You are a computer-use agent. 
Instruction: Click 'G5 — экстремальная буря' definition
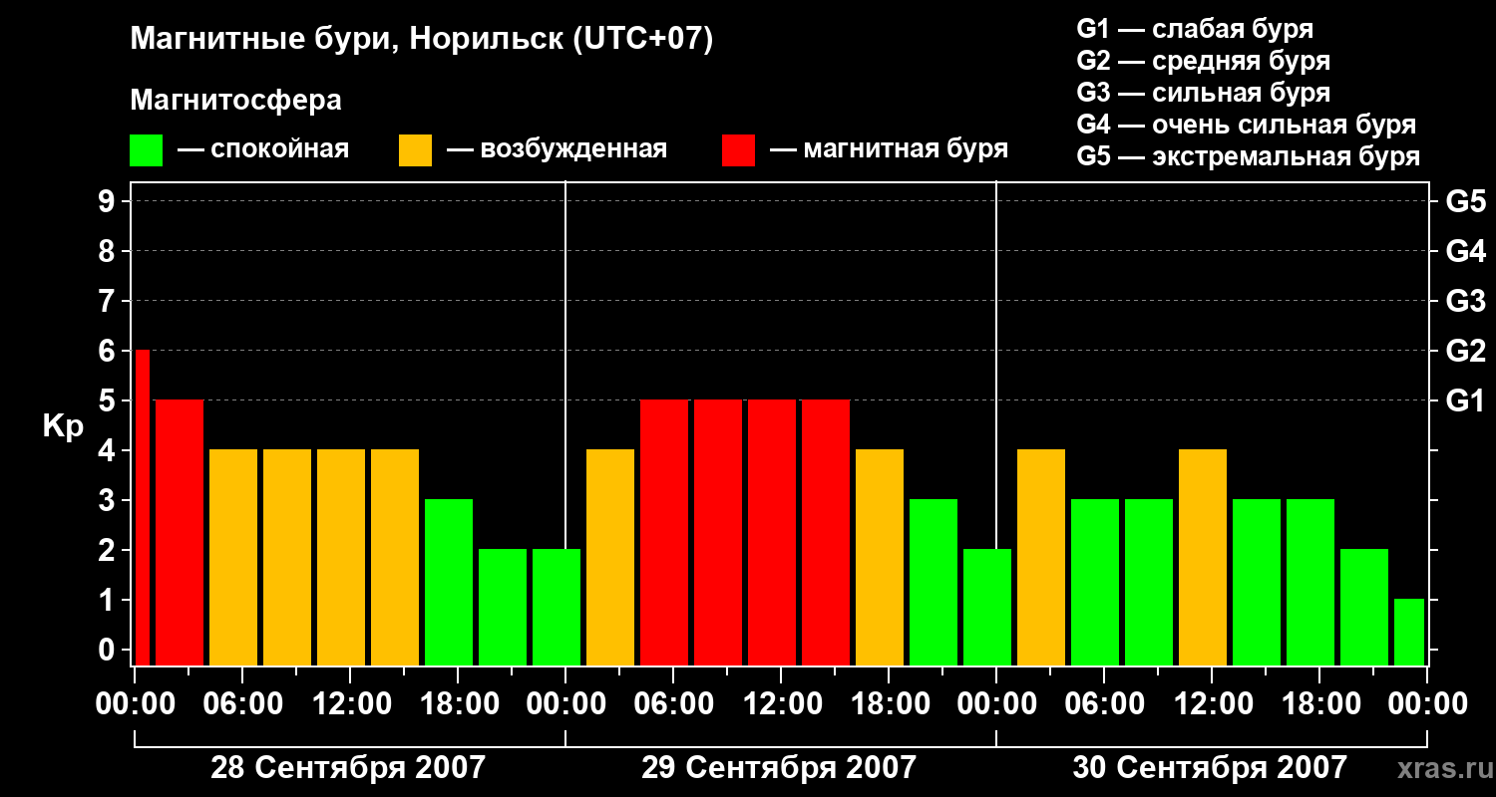click(x=1249, y=156)
